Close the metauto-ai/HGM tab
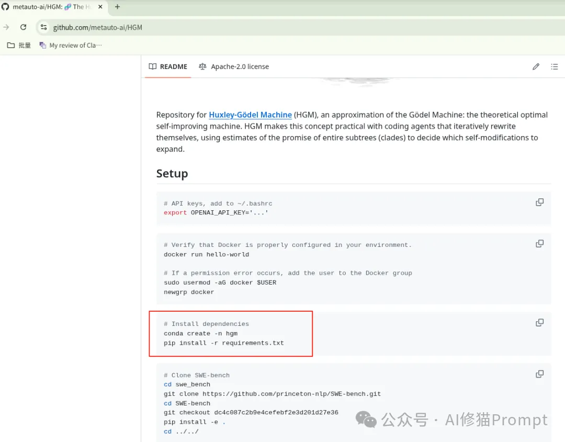The image size is (565, 442). point(99,7)
